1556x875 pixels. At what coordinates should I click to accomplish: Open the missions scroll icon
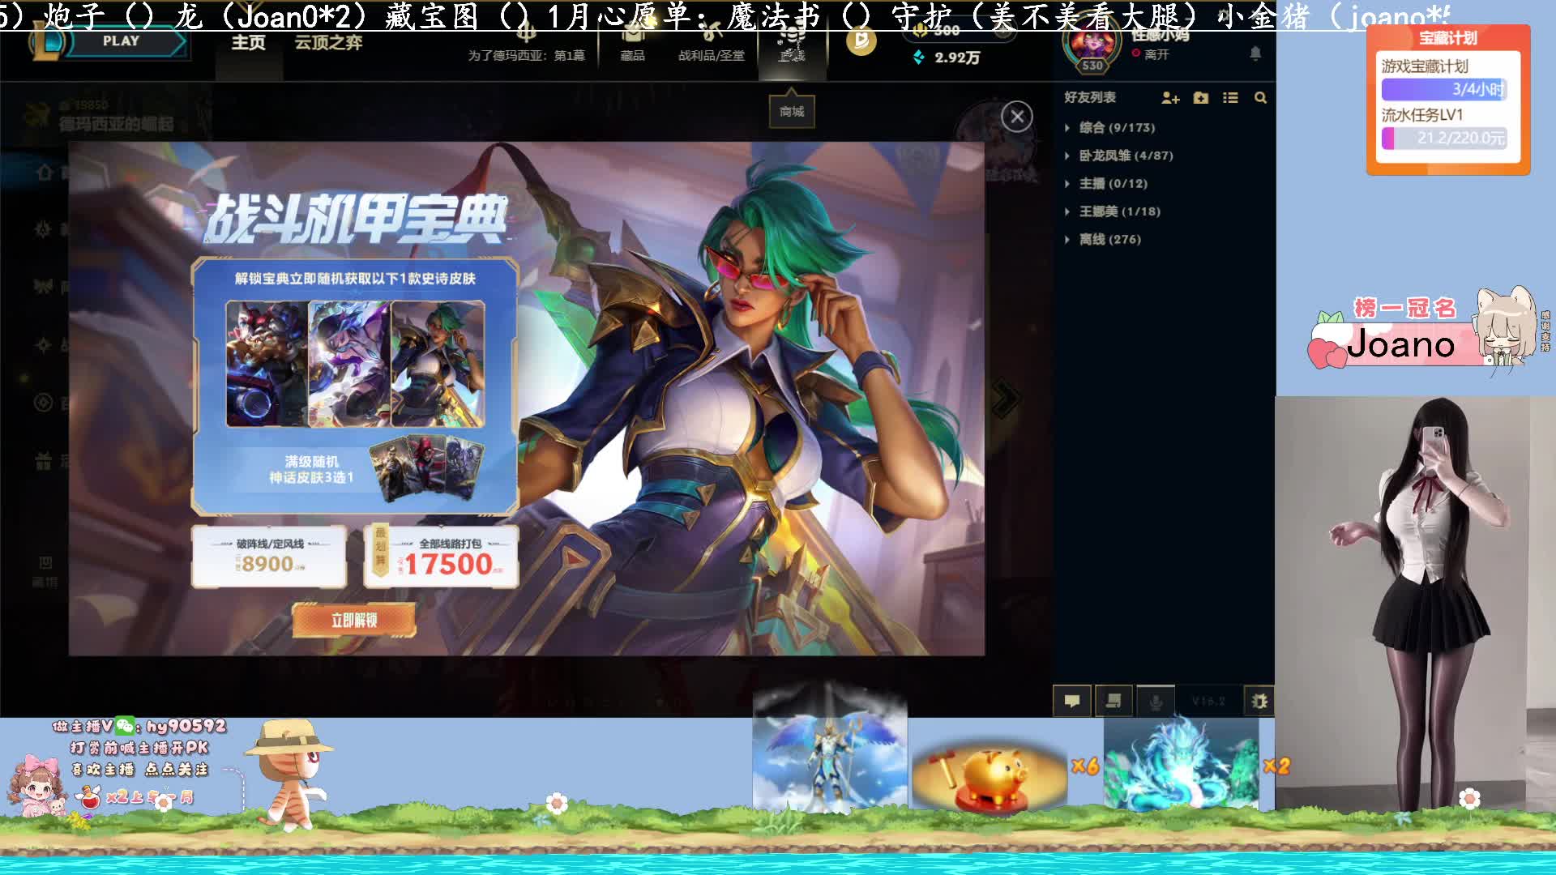(1114, 702)
